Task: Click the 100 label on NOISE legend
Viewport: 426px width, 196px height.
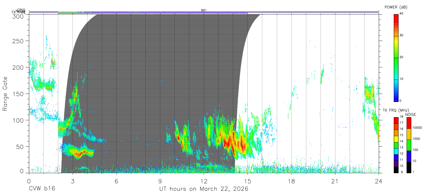Action: coord(415,150)
